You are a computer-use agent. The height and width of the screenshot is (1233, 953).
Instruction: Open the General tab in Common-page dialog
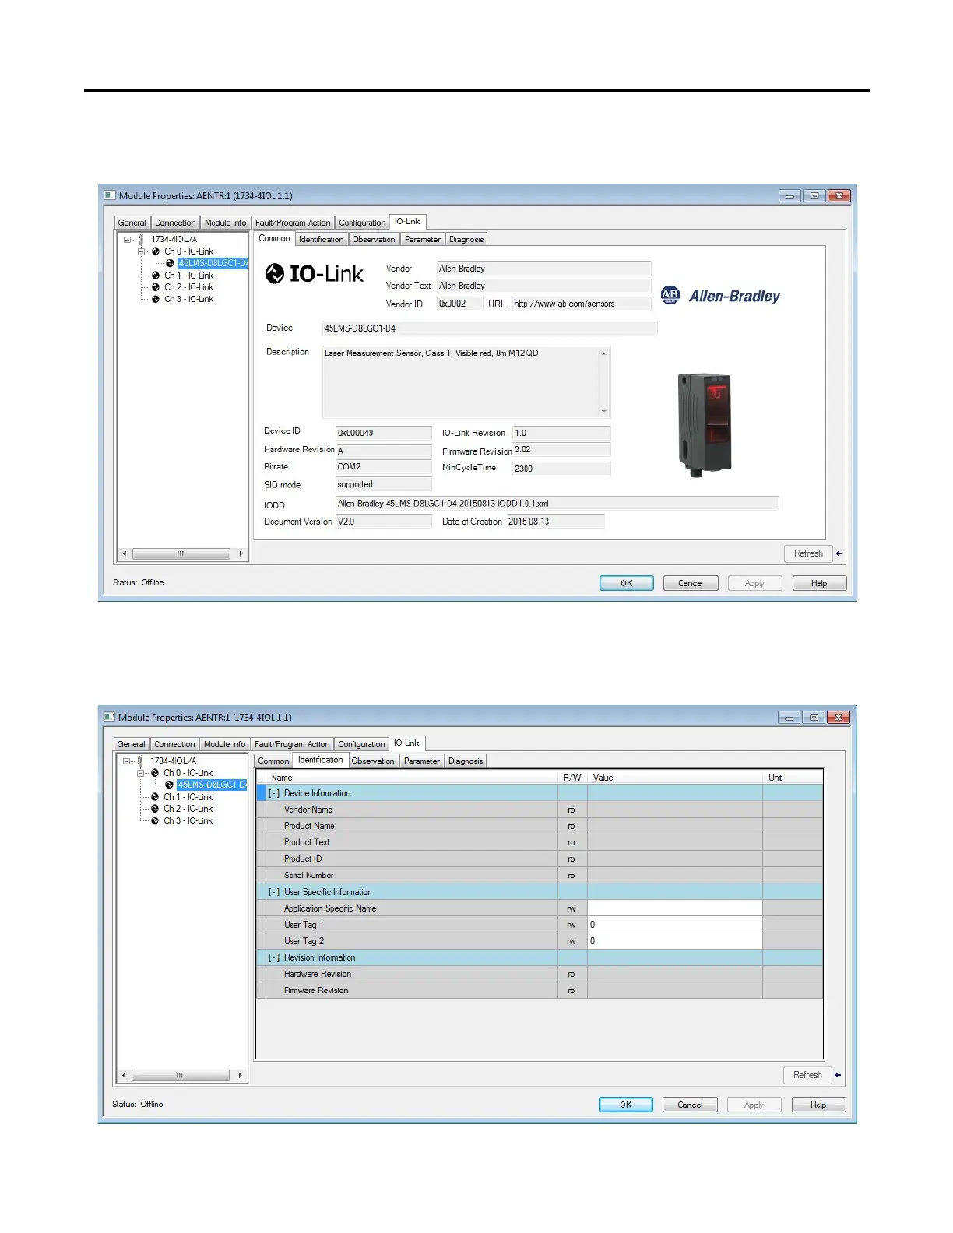click(x=132, y=223)
